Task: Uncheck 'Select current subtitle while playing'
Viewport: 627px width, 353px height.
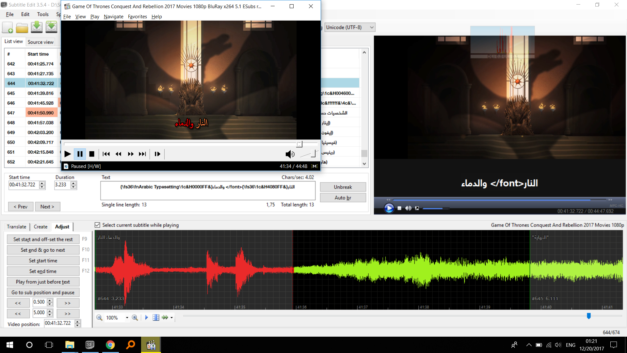Action: [x=97, y=225]
